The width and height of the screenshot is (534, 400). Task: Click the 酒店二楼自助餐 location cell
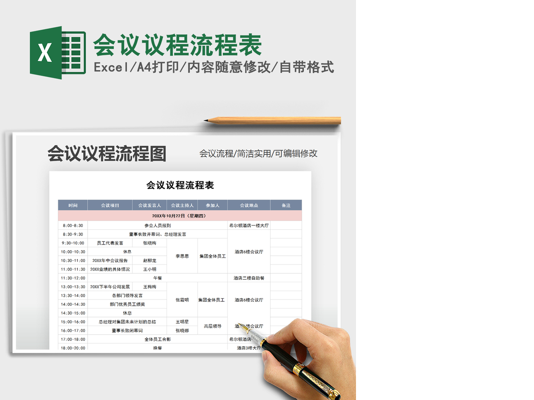pyautogui.click(x=249, y=278)
